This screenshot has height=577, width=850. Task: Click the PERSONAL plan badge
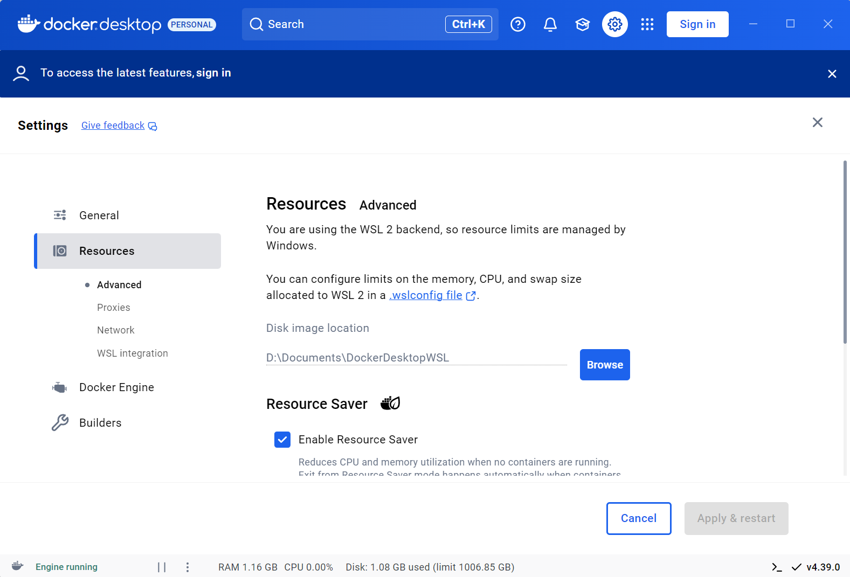pyautogui.click(x=192, y=25)
